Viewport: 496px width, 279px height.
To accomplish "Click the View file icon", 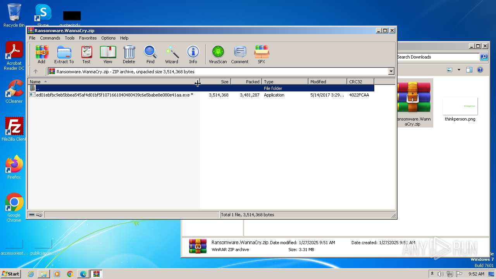I will (108, 54).
